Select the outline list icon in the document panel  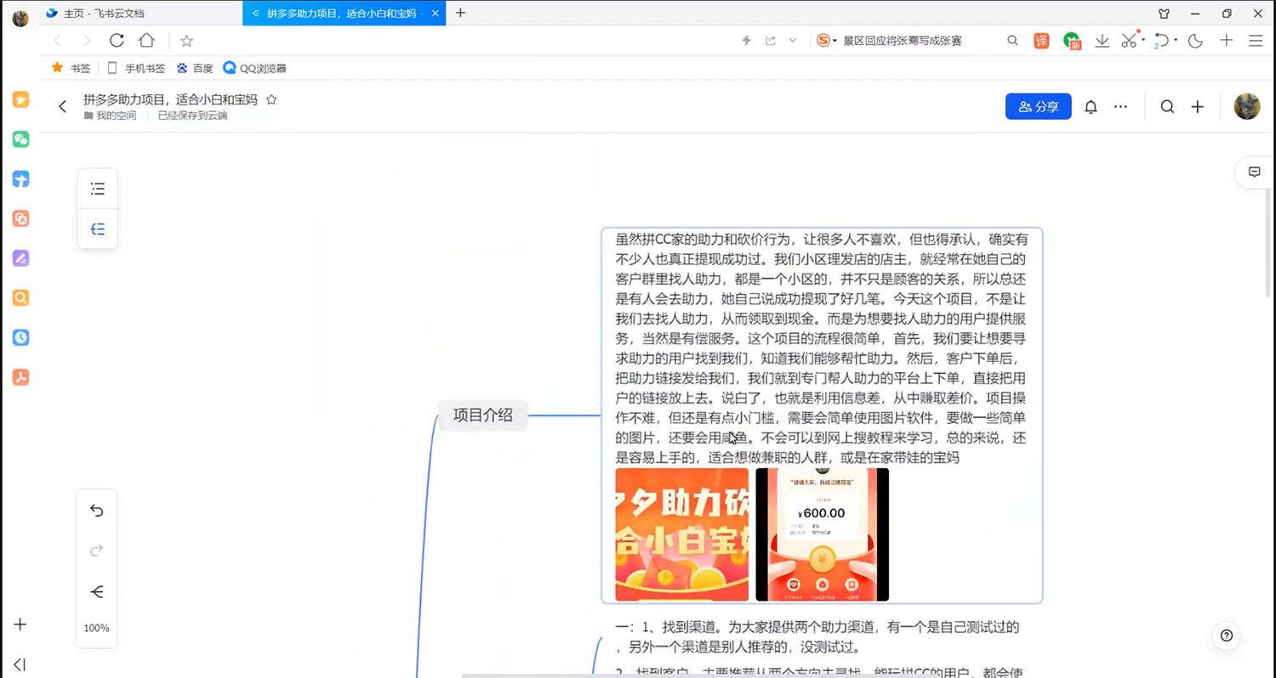[x=97, y=188]
